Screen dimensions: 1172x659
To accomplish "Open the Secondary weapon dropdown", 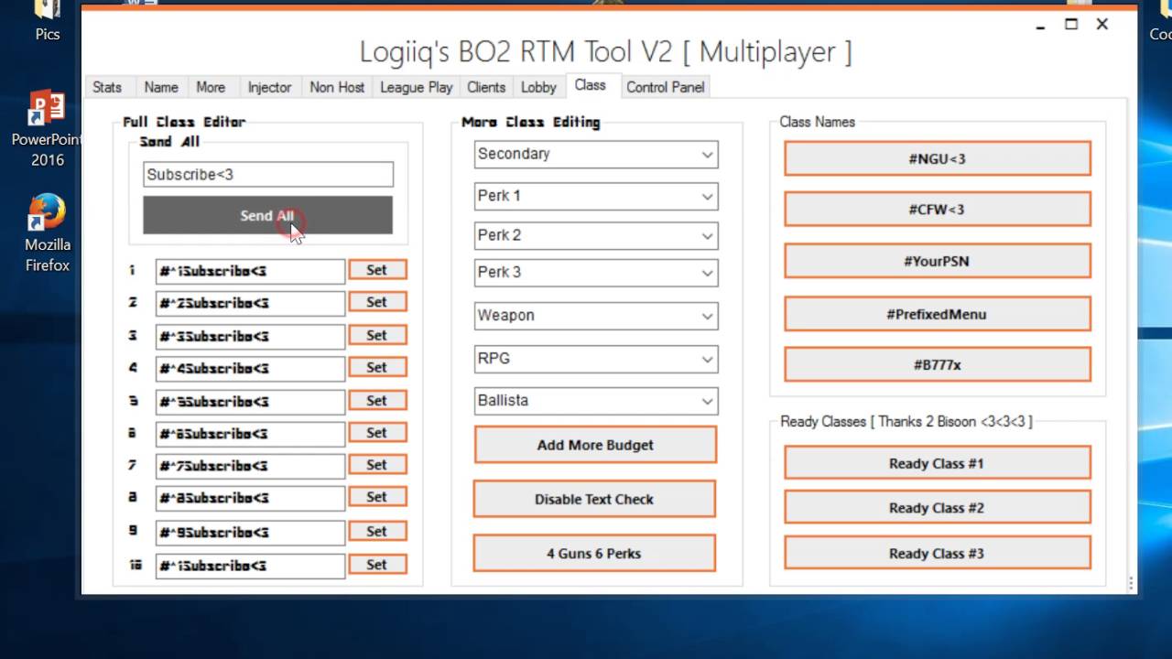I will tap(595, 154).
